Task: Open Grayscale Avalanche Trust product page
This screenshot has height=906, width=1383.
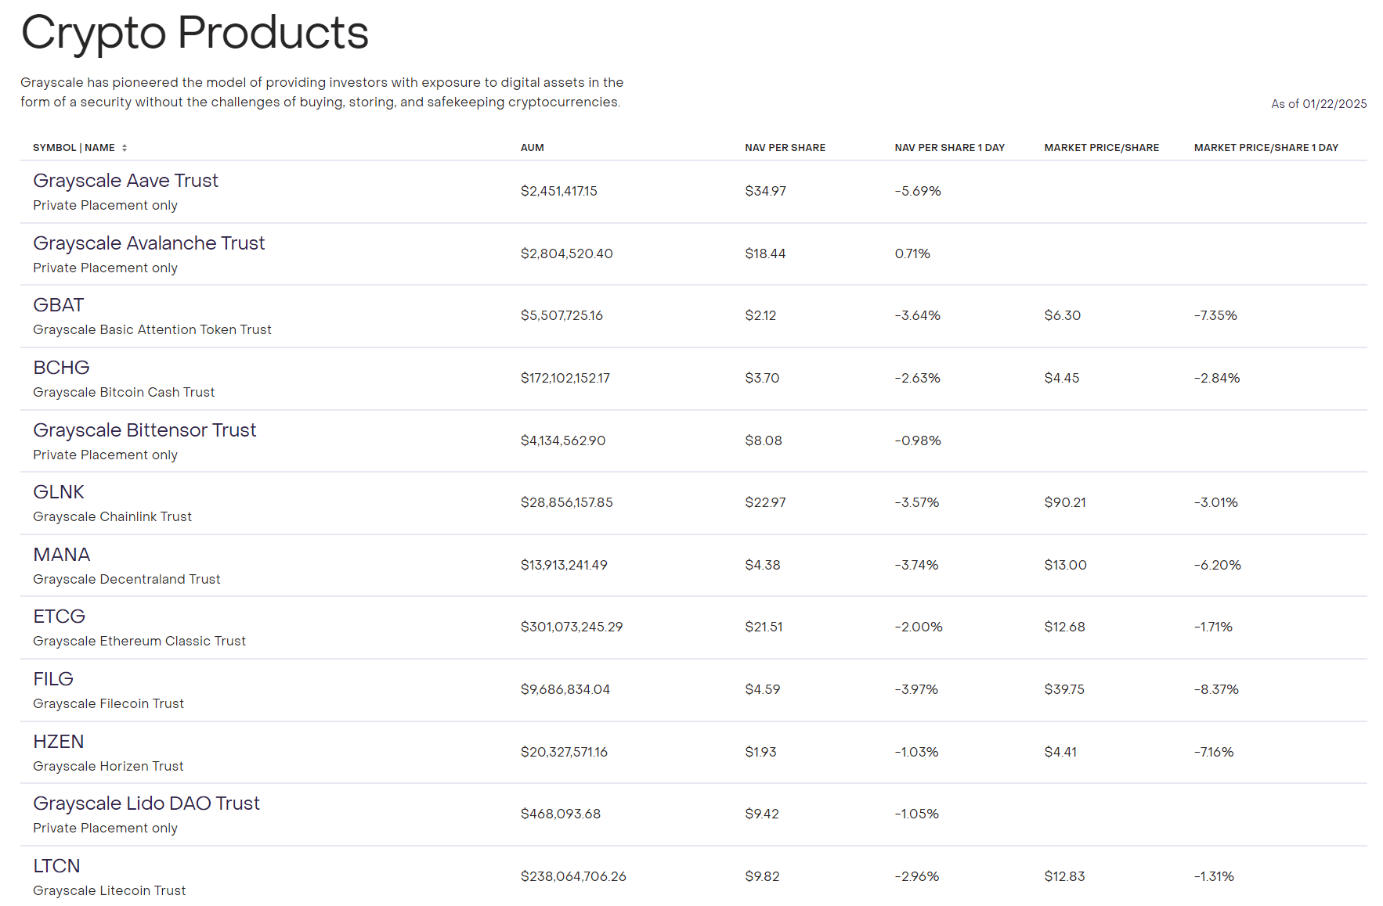Action: click(x=149, y=243)
